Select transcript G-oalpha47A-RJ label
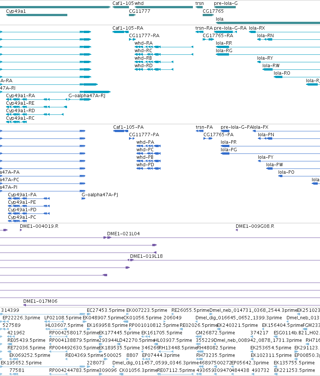 point(87,96)
